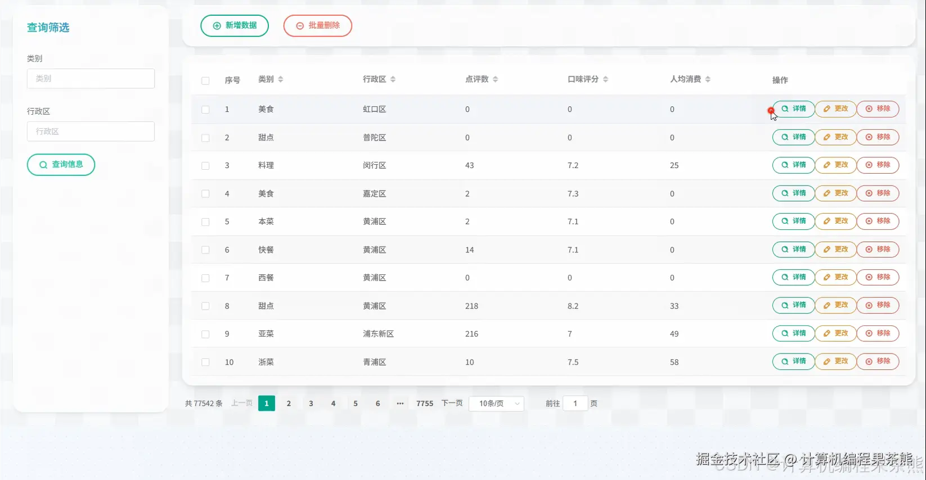Check the row 9 亚菜 checkbox
The image size is (926, 480).
[205, 334]
